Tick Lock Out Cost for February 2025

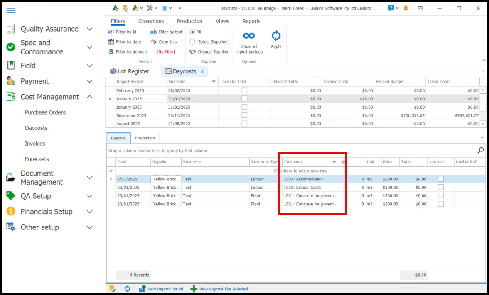click(244, 90)
